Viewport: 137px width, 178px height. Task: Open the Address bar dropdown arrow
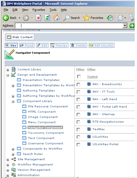coord(125,26)
